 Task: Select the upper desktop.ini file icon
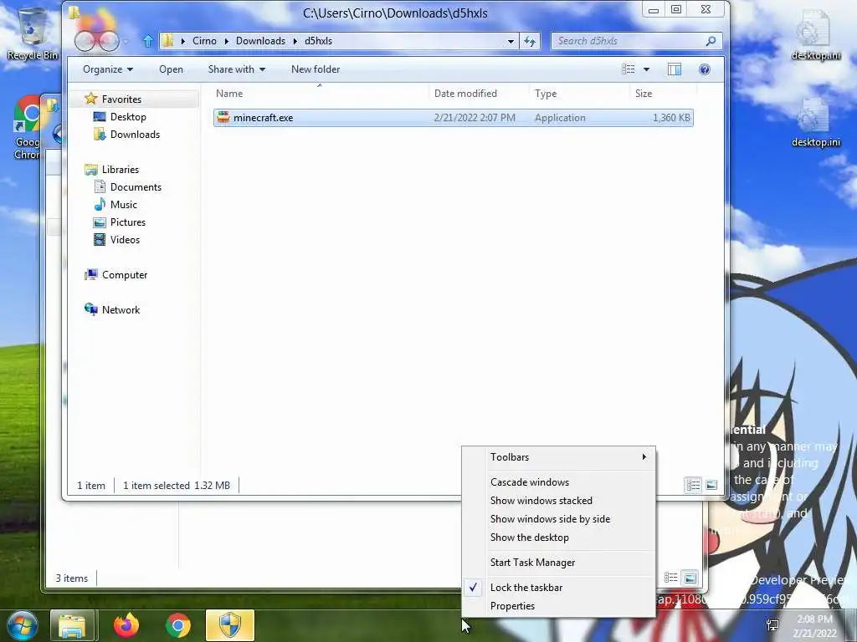coord(815,33)
